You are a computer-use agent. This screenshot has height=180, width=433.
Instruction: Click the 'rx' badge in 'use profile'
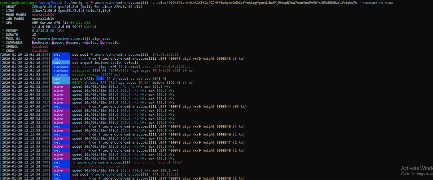click(x=101, y=78)
